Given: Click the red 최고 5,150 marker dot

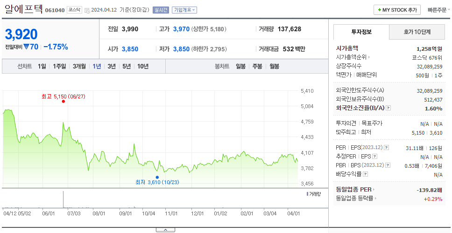Looking at the screenshot, I should [x=64, y=101].
